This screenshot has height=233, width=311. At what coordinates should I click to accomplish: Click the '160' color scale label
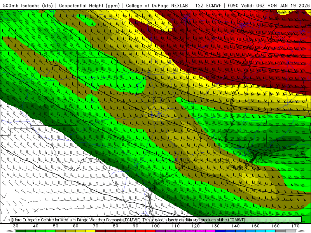276,226
